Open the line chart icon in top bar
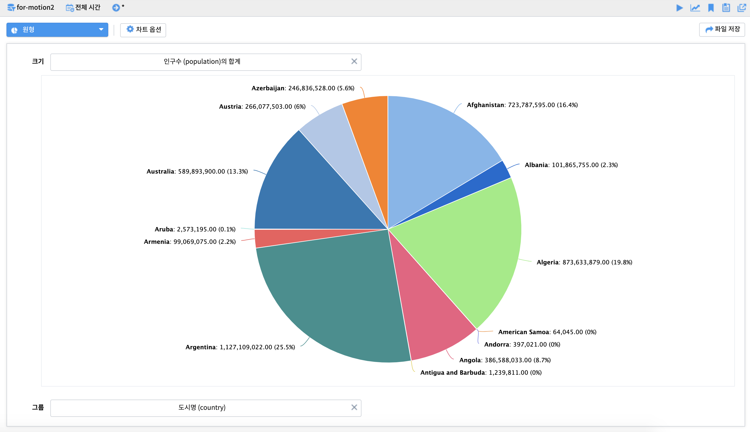 695,8
